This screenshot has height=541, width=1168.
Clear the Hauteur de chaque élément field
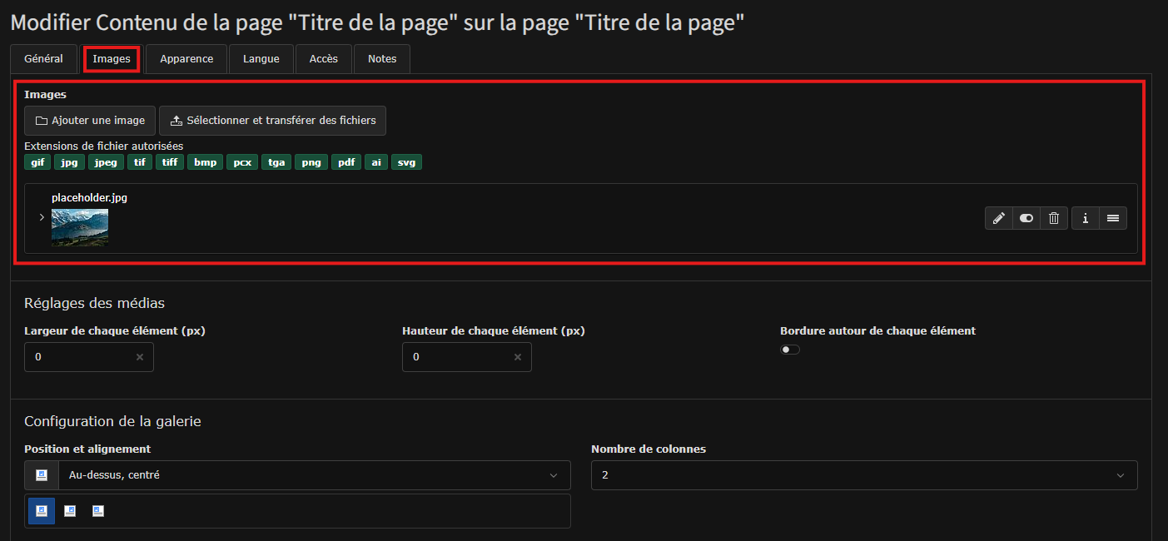(x=518, y=357)
